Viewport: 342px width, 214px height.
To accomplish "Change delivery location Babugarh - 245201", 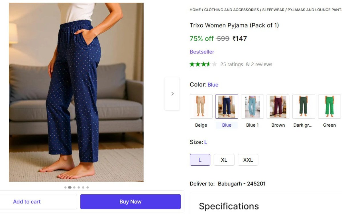I will tap(241, 184).
